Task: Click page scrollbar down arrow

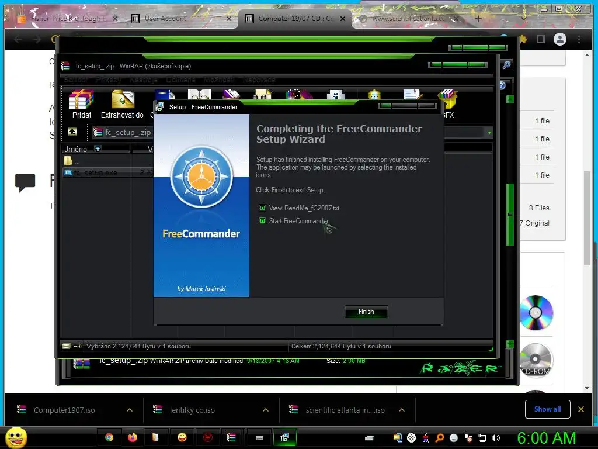Action: pyautogui.click(x=587, y=388)
